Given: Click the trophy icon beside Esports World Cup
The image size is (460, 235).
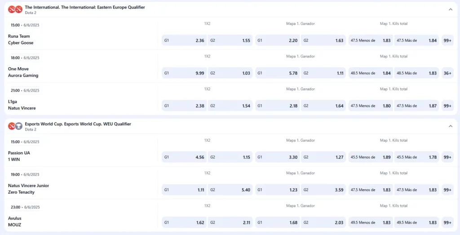Looking at the screenshot, I should pos(19,126).
